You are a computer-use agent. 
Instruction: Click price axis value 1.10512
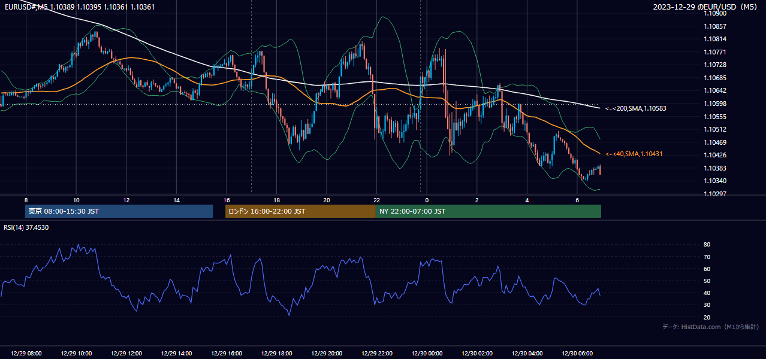coord(716,129)
